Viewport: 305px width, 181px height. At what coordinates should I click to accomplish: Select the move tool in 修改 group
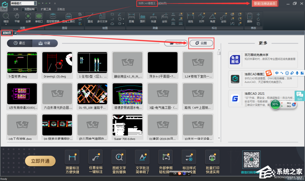(258, 14)
